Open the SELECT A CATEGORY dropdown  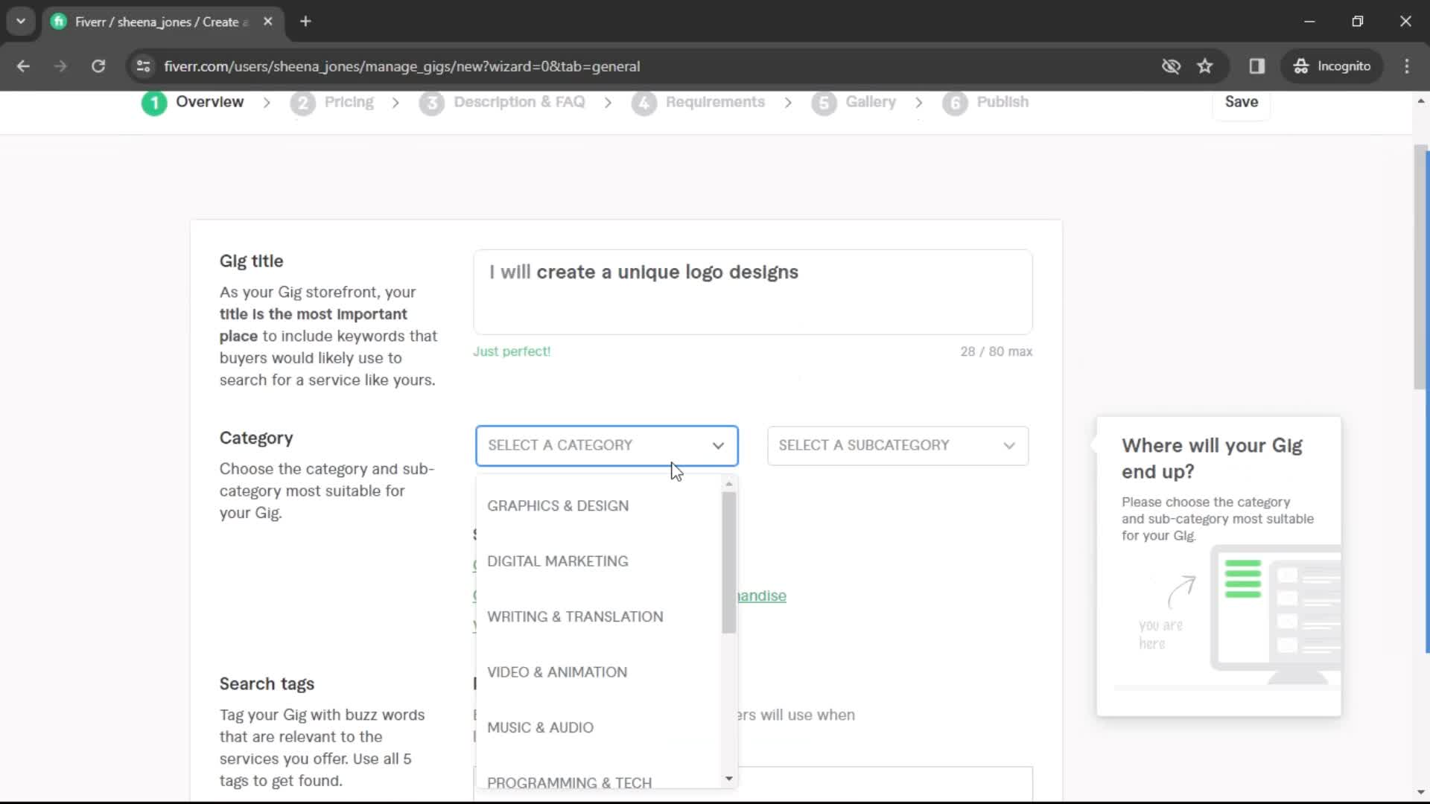(606, 444)
